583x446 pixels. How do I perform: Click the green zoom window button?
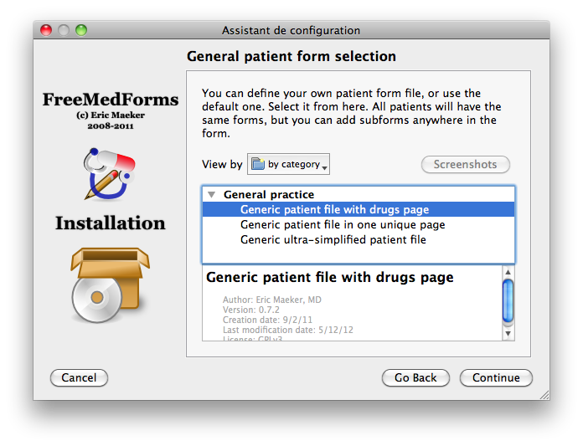point(81,30)
